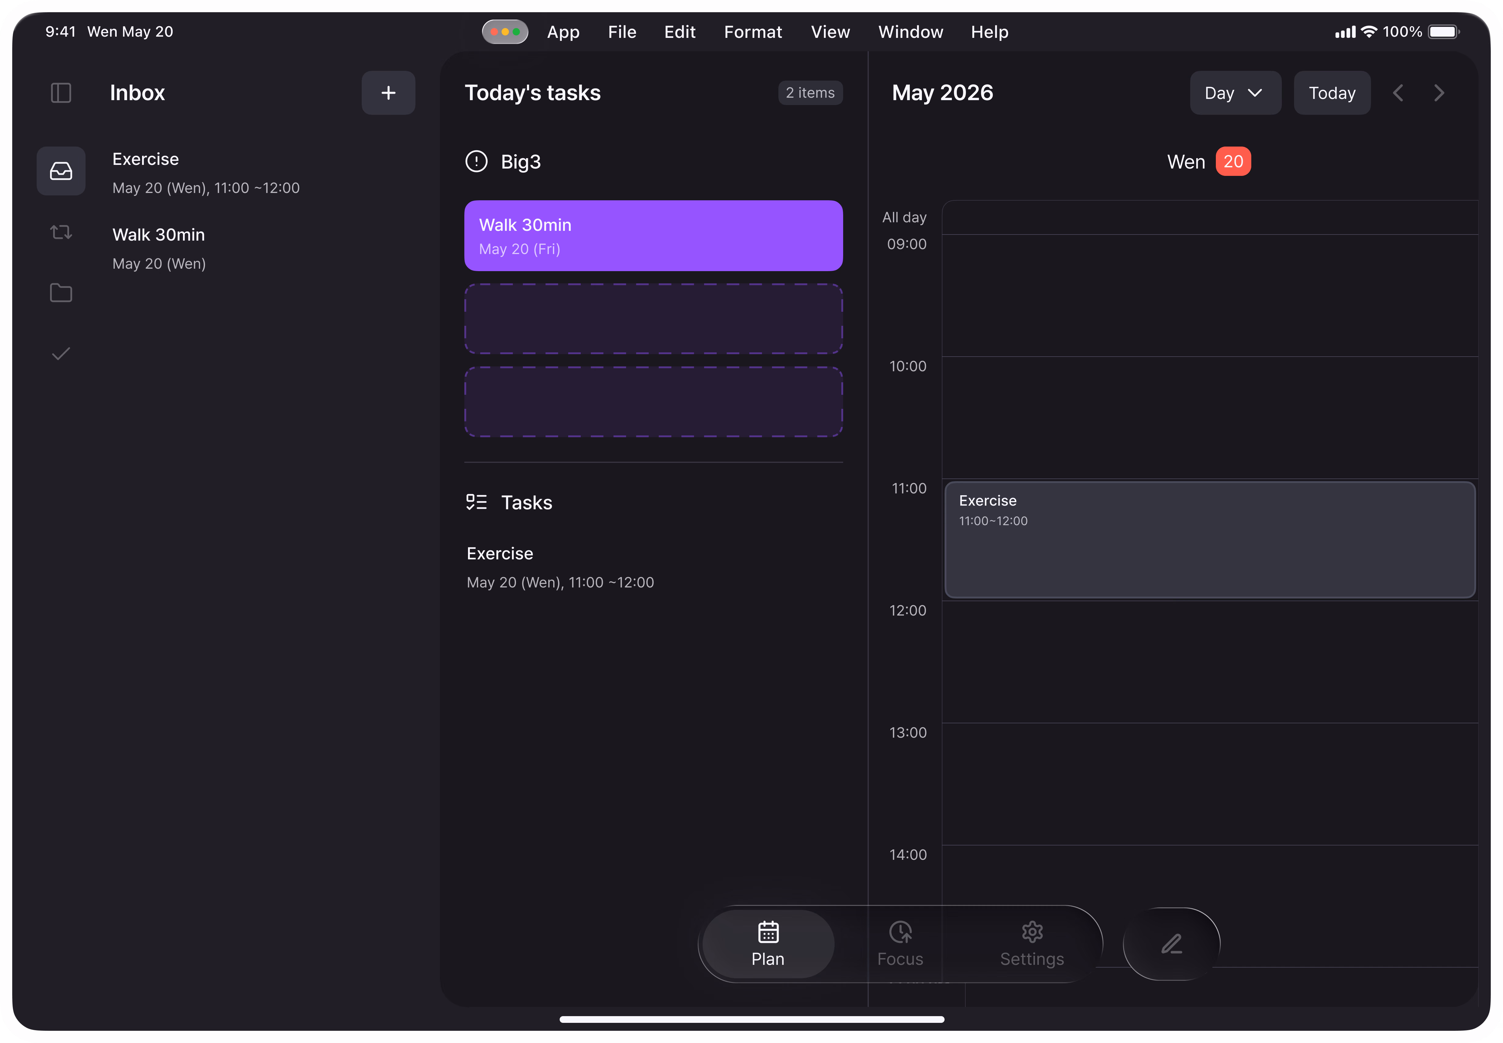Click the Today's tasks heading
This screenshot has height=1043, width=1503.
tap(532, 93)
